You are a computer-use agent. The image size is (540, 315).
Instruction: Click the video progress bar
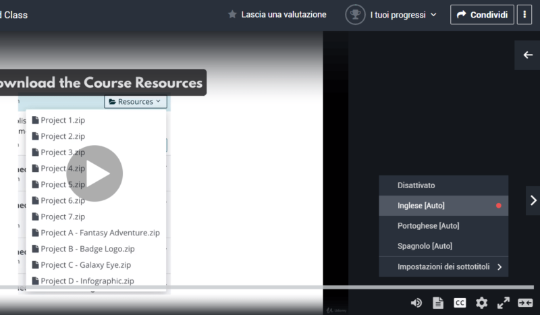(x=270, y=287)
